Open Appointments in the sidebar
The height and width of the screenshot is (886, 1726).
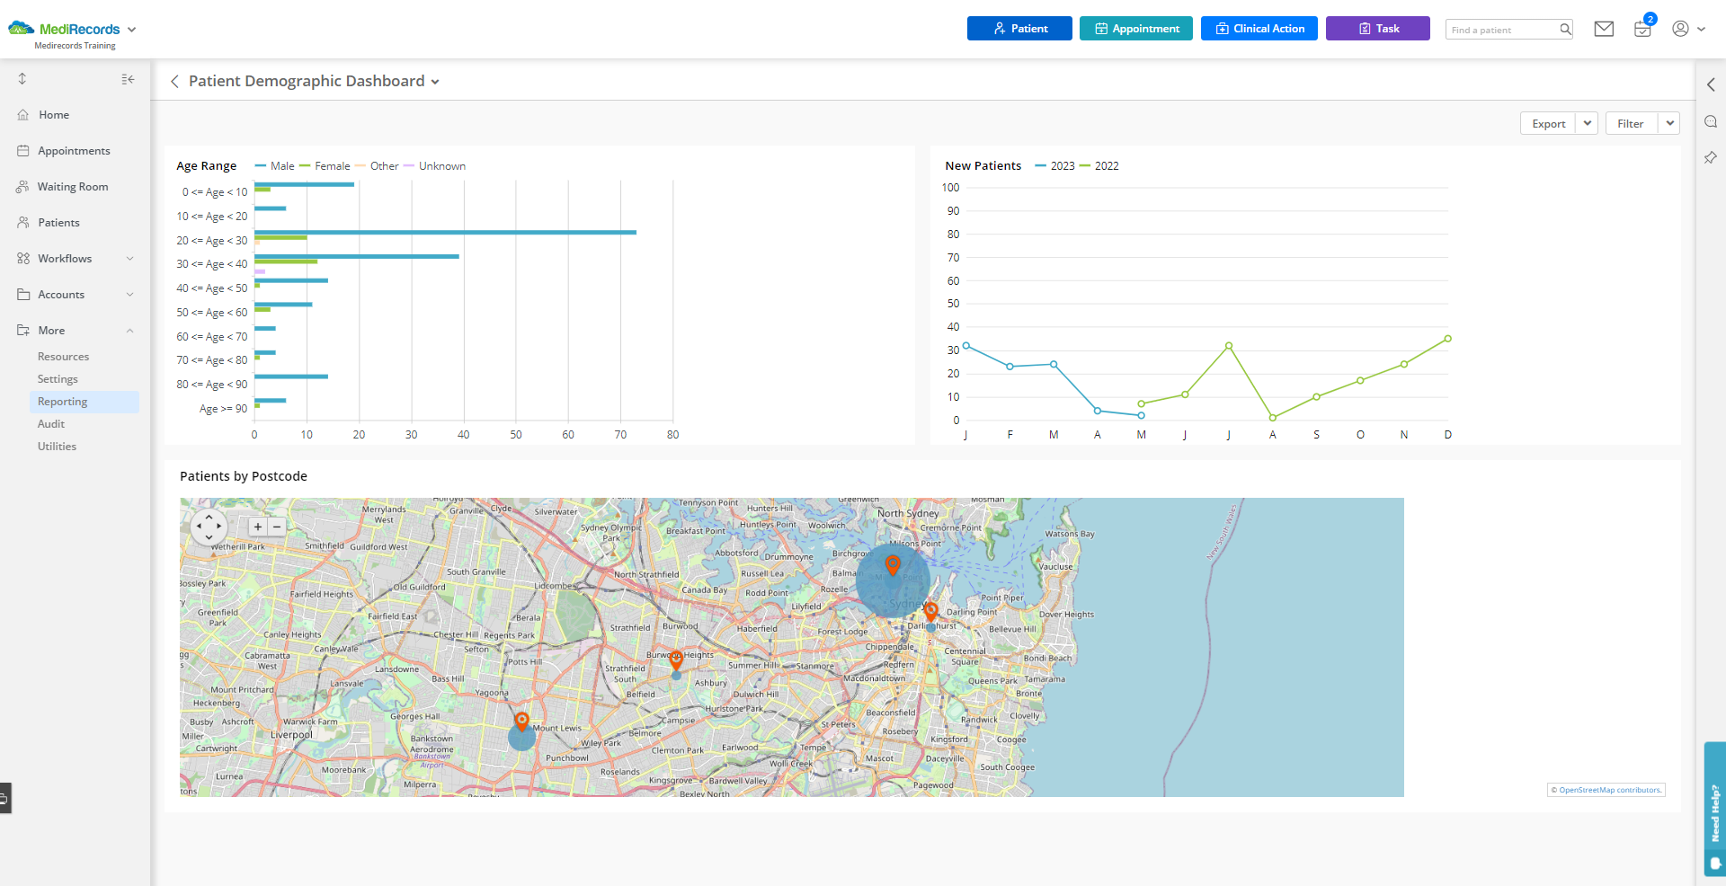(x=74, y=151)
